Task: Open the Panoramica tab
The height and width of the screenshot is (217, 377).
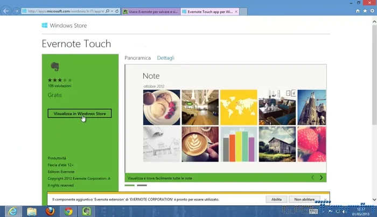Action: pyautogui.click(x=137, y=58)
